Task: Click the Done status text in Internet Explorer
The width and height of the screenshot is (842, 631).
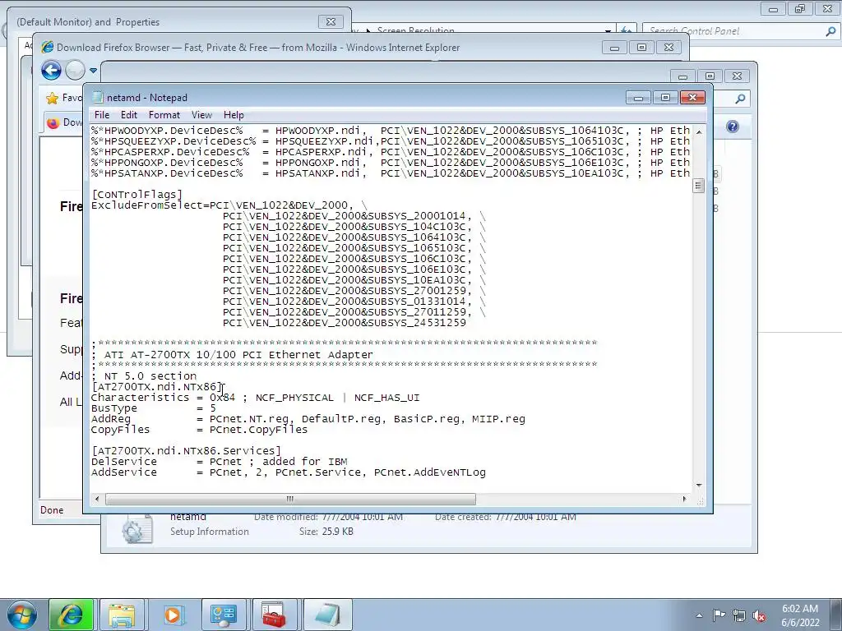Action: pos(52,509)
